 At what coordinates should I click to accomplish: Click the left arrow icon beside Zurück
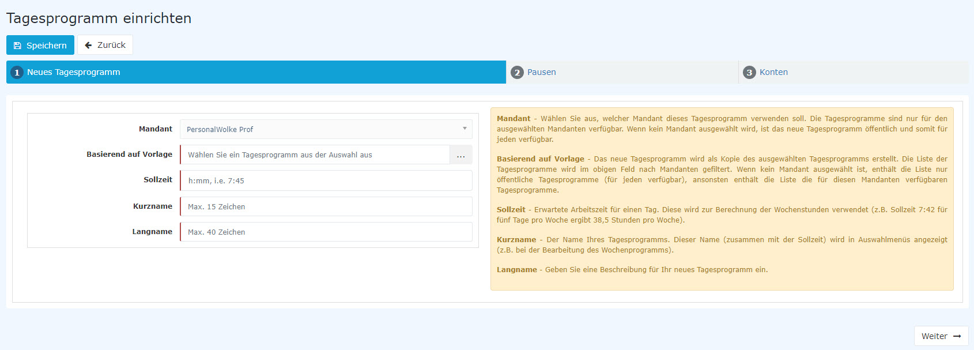[88, 45]
